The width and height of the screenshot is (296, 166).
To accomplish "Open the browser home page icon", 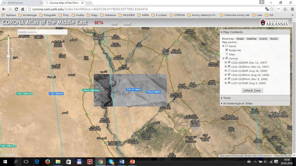I will (x=23, y=9).
